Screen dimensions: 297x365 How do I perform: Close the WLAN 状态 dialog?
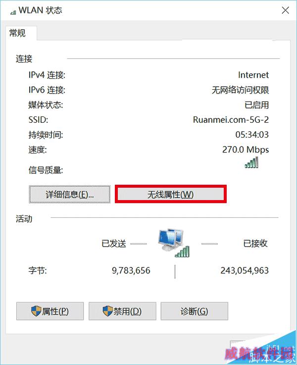tap(285, 10)
